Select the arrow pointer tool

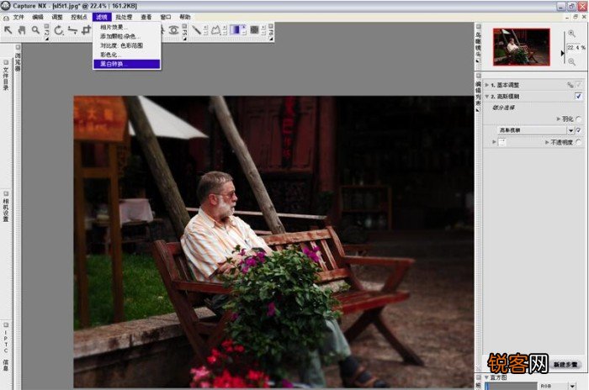(x=8, y=30)
